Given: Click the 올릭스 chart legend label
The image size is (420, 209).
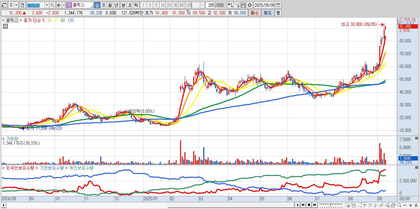Looking at the screenshot, I should (x=12, y=20).
